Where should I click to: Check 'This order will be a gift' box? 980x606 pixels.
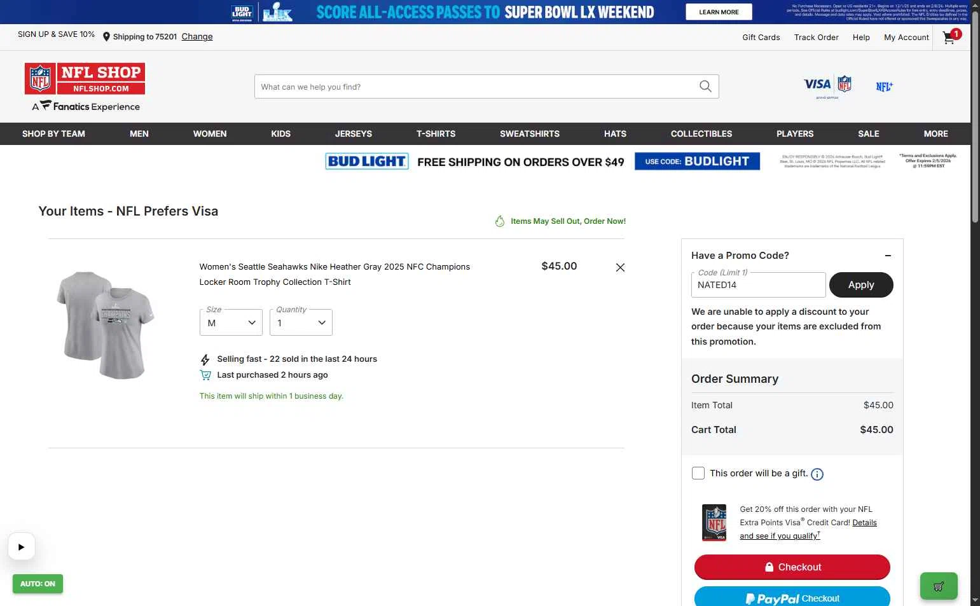click(698, 473)
